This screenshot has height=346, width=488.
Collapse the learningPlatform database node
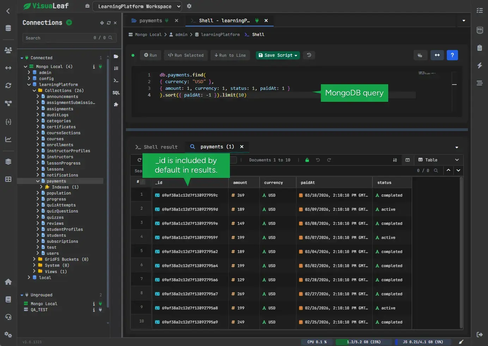(x=29, y=85)
